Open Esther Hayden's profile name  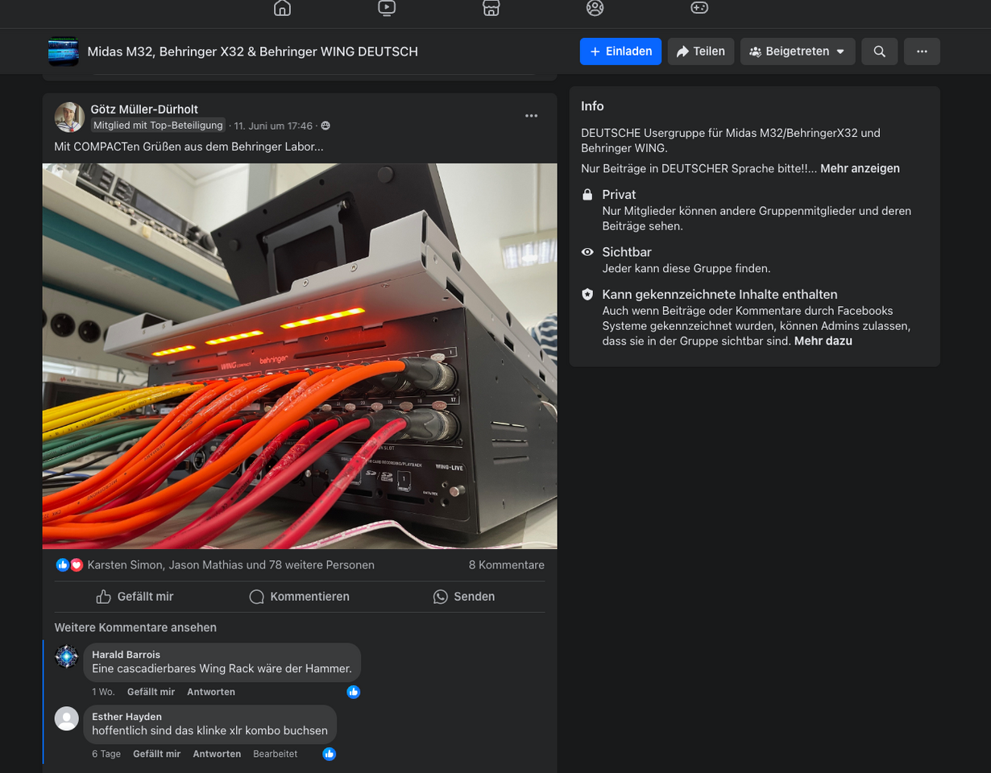click(x=126, y=717)
